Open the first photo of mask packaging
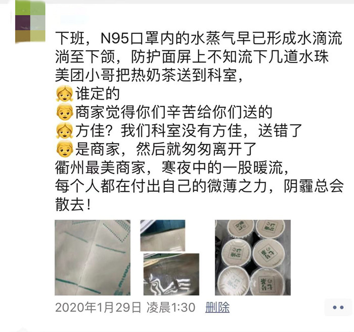Screen dimensions: 354x332 tap(93, 258)
